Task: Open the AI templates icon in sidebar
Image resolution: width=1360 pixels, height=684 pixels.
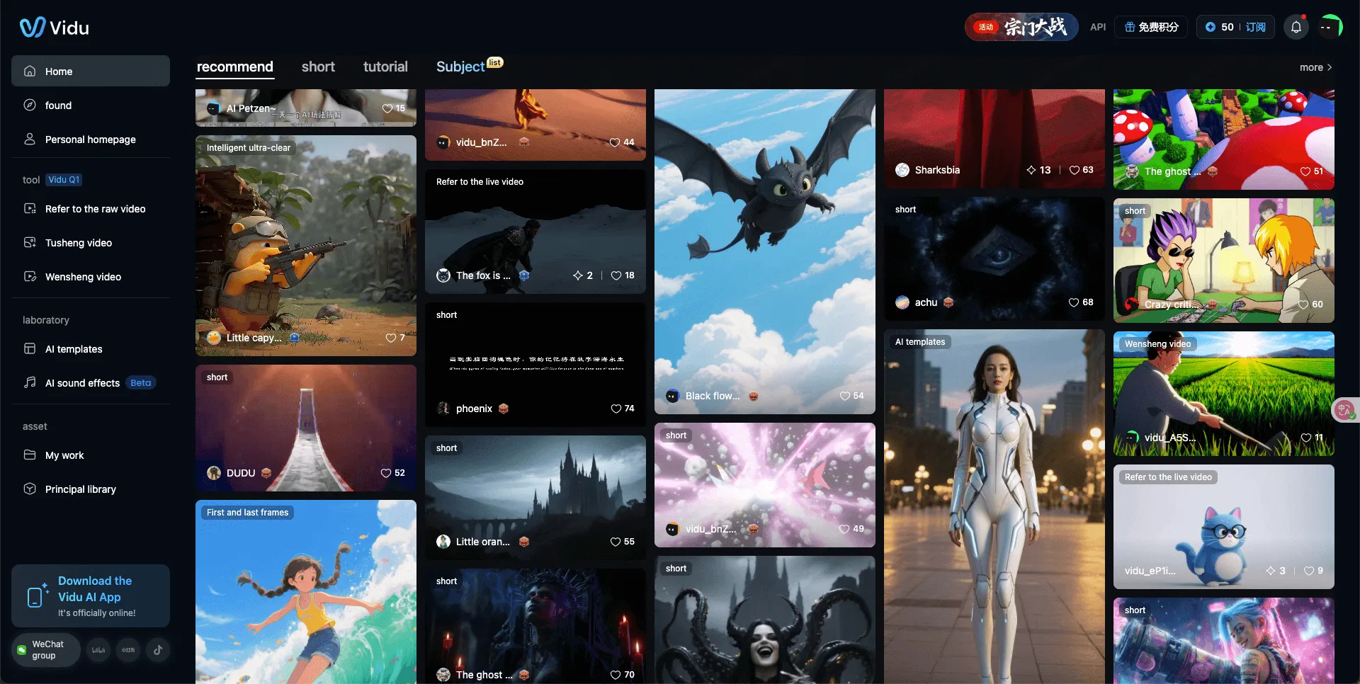Action: [30, 348]
